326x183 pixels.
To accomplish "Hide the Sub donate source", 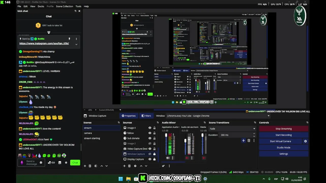I will (150, 138).
